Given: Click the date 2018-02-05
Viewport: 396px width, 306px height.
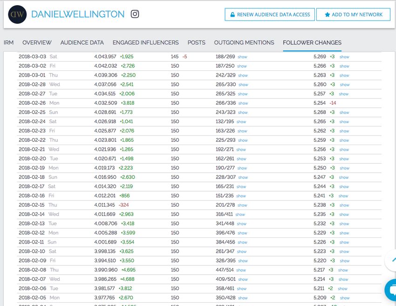Looking at the screenshot, I should click(x=32, y=298).
